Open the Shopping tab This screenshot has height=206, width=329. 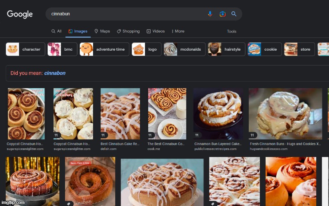coord(128,31)
